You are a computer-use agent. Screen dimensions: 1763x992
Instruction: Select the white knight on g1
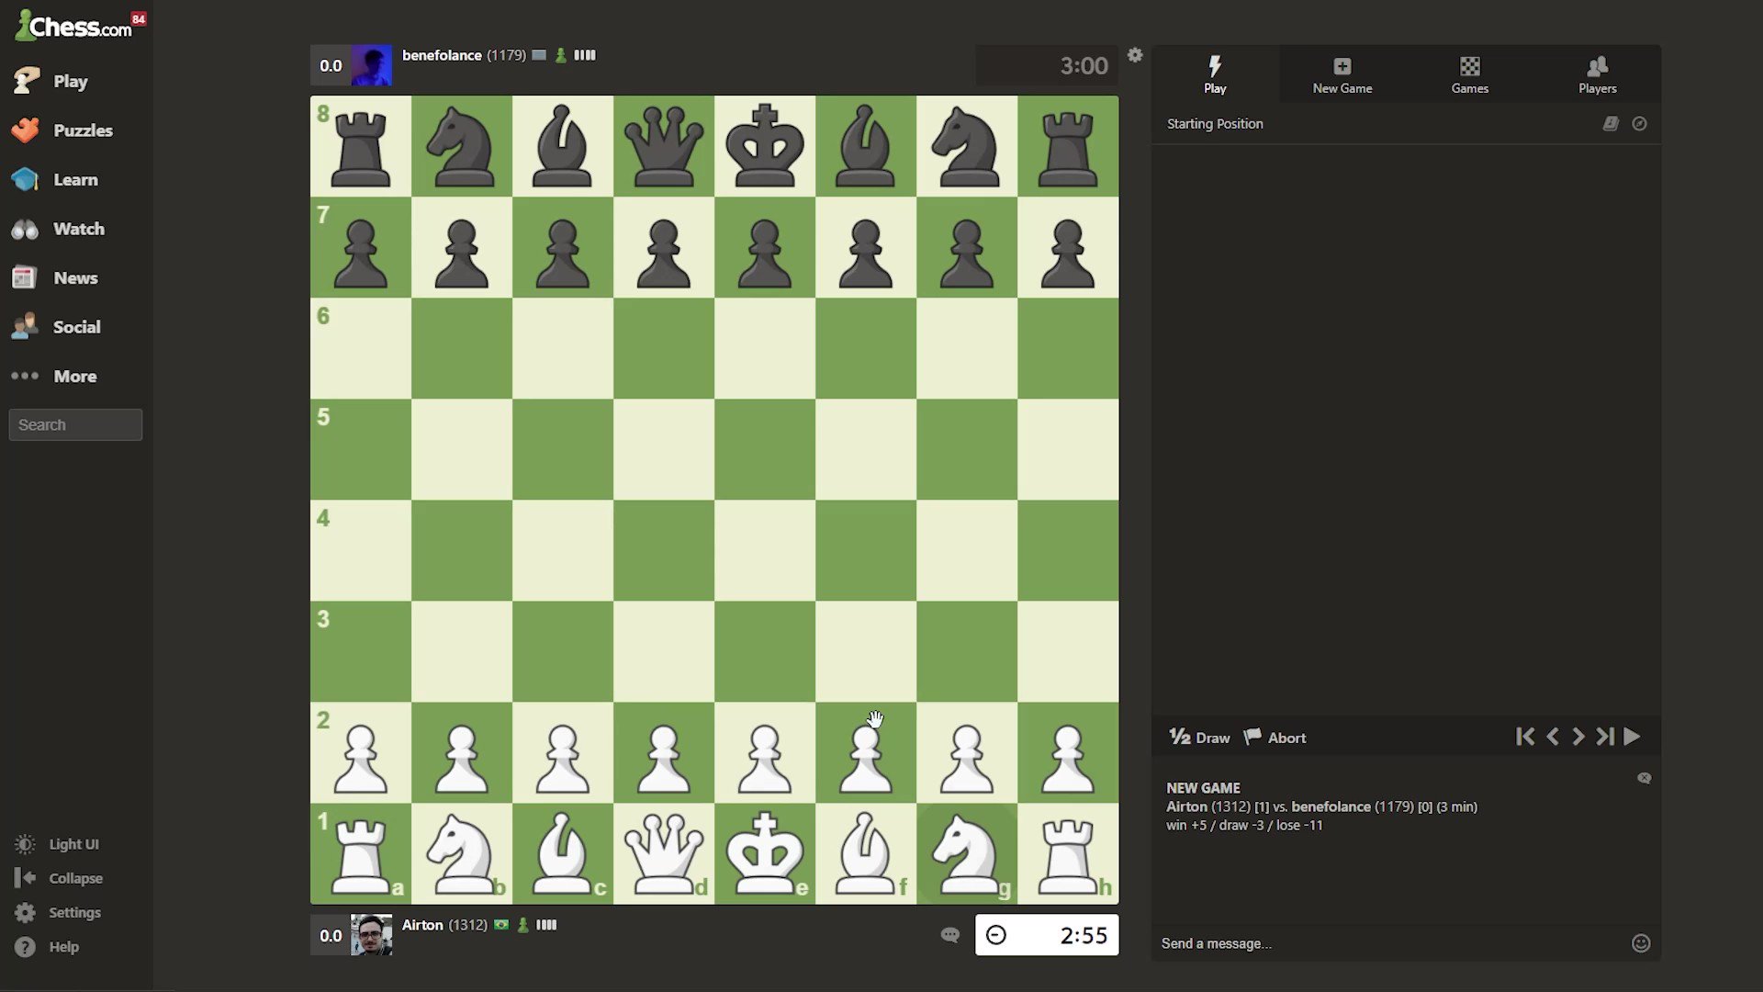(967, 854)
